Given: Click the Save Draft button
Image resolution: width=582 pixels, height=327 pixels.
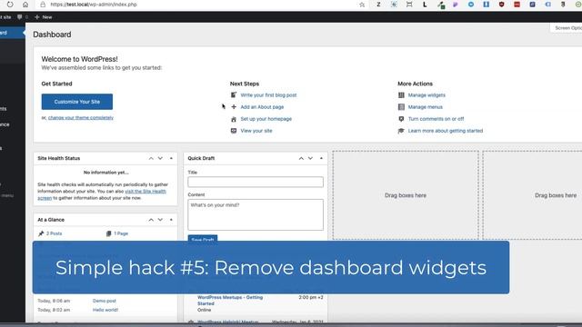Looking at the screenshot, I should click(203, 238).
